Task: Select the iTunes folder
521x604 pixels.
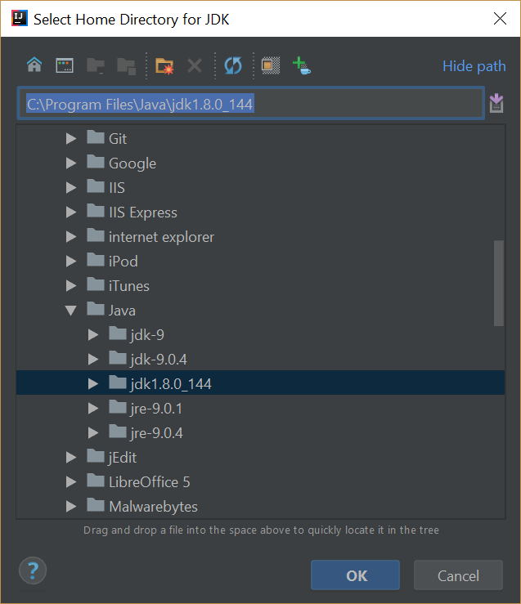Action: point(128,286)
